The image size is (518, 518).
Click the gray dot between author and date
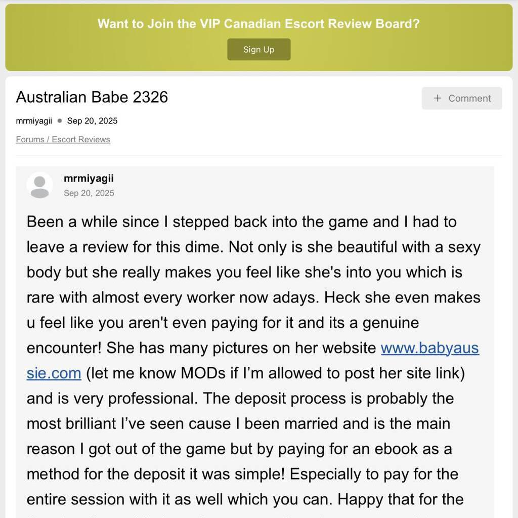click(x=60, y=121)
